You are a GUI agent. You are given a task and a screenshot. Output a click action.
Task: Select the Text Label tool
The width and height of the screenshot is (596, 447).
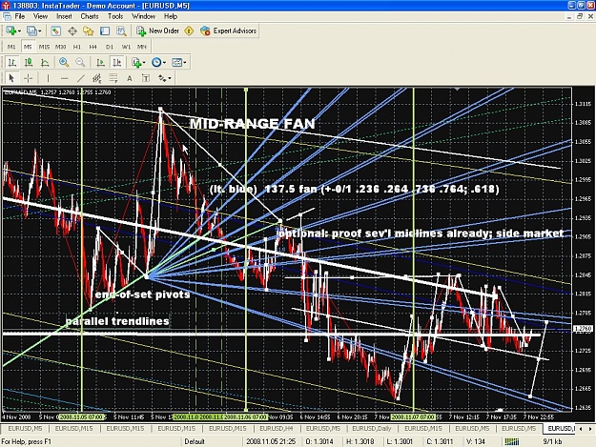coord(146,78)
